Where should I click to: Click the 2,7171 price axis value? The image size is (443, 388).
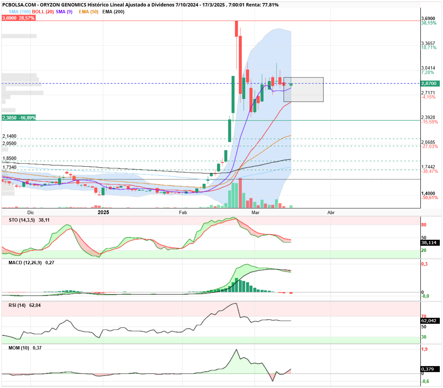tap(428, 93)
